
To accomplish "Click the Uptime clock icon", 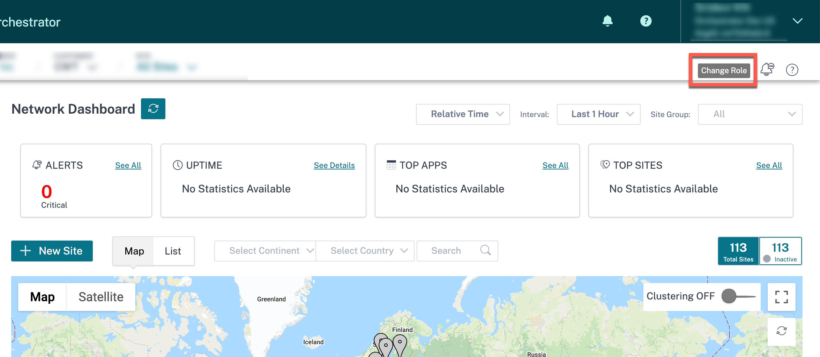I will pos(178,165).
